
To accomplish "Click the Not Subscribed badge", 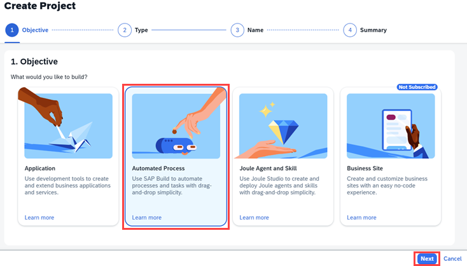I will (x=417, y=87).
